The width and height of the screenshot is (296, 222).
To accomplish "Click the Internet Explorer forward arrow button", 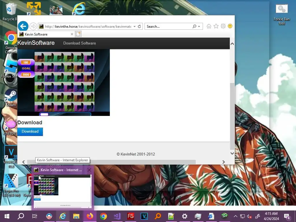I will (33, 26).
